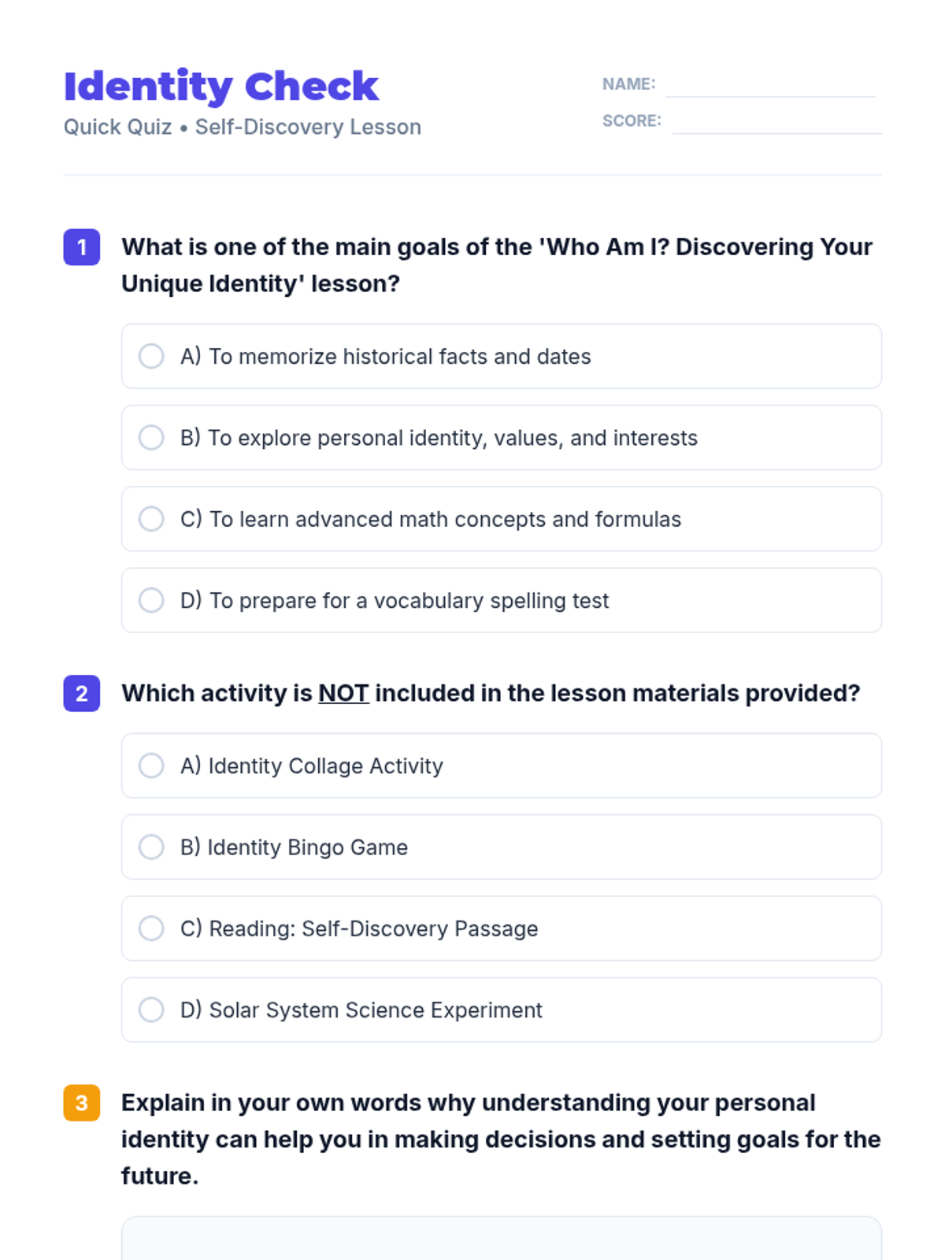Click the Identity Check title
Screen dimensions: 945x1260
(x=221, y=87)
